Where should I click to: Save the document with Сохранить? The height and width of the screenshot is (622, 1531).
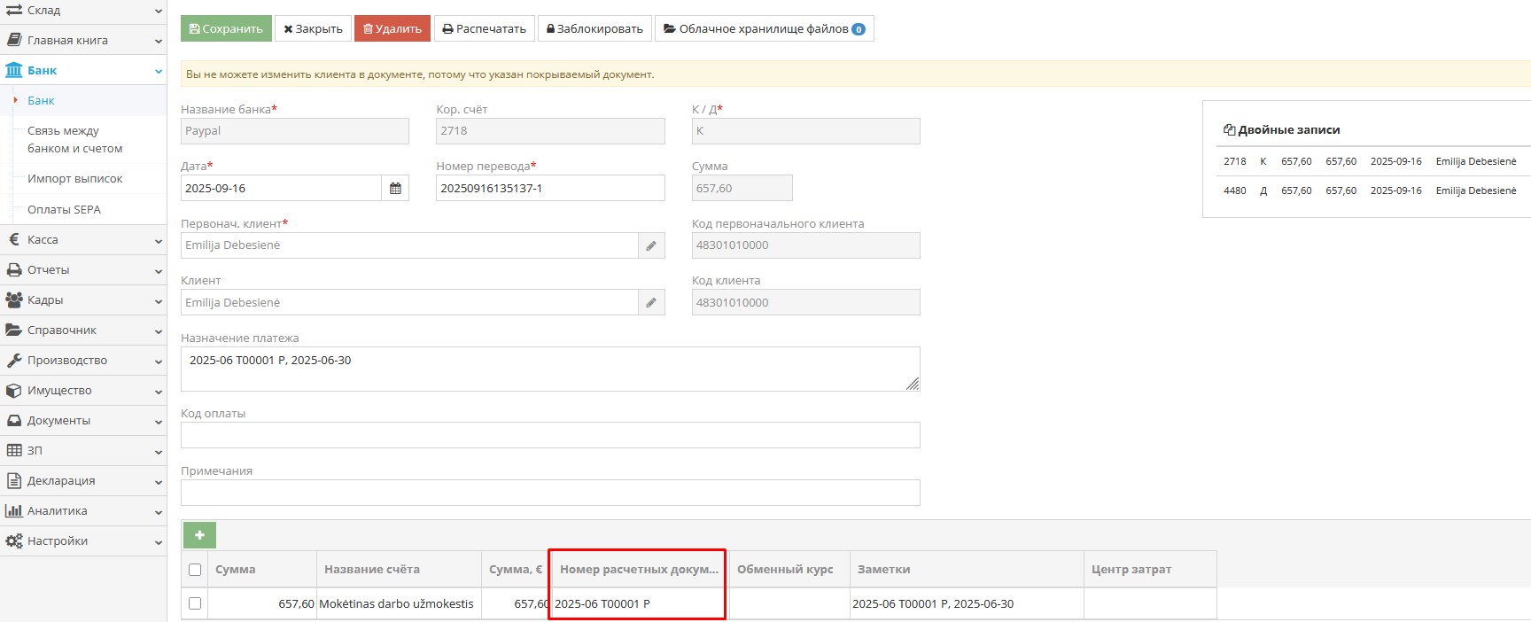(x=226, y=29)
